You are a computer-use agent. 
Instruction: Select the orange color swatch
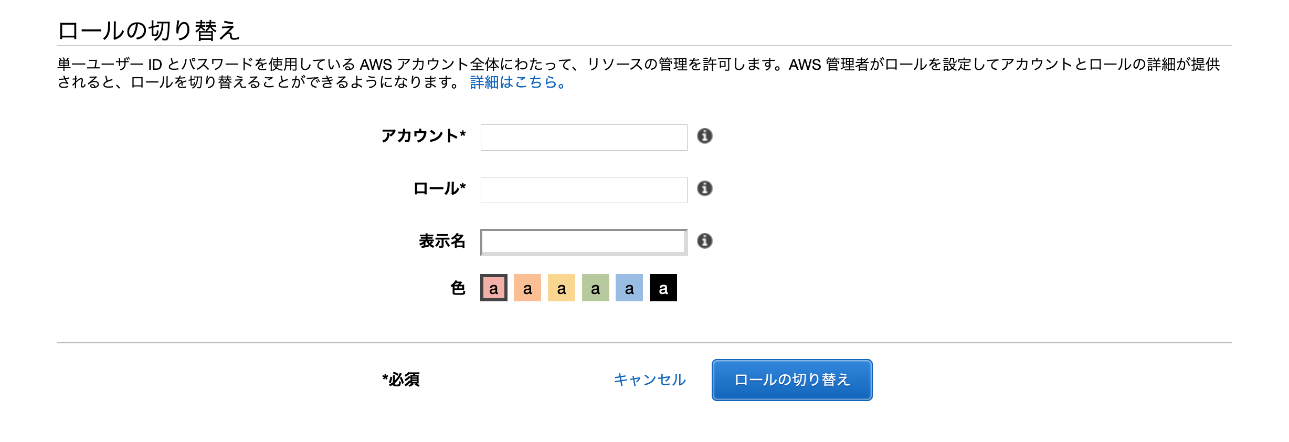click(x=526, y=288)
